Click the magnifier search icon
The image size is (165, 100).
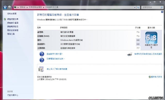[162, 7]
